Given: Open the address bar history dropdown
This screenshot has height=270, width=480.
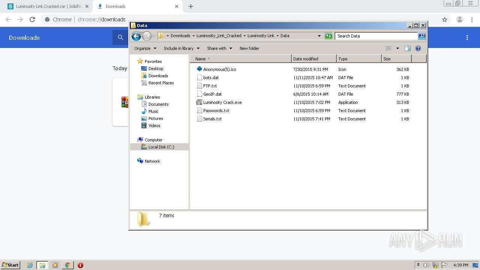Looking at the screenshot, I should (319, 36).
